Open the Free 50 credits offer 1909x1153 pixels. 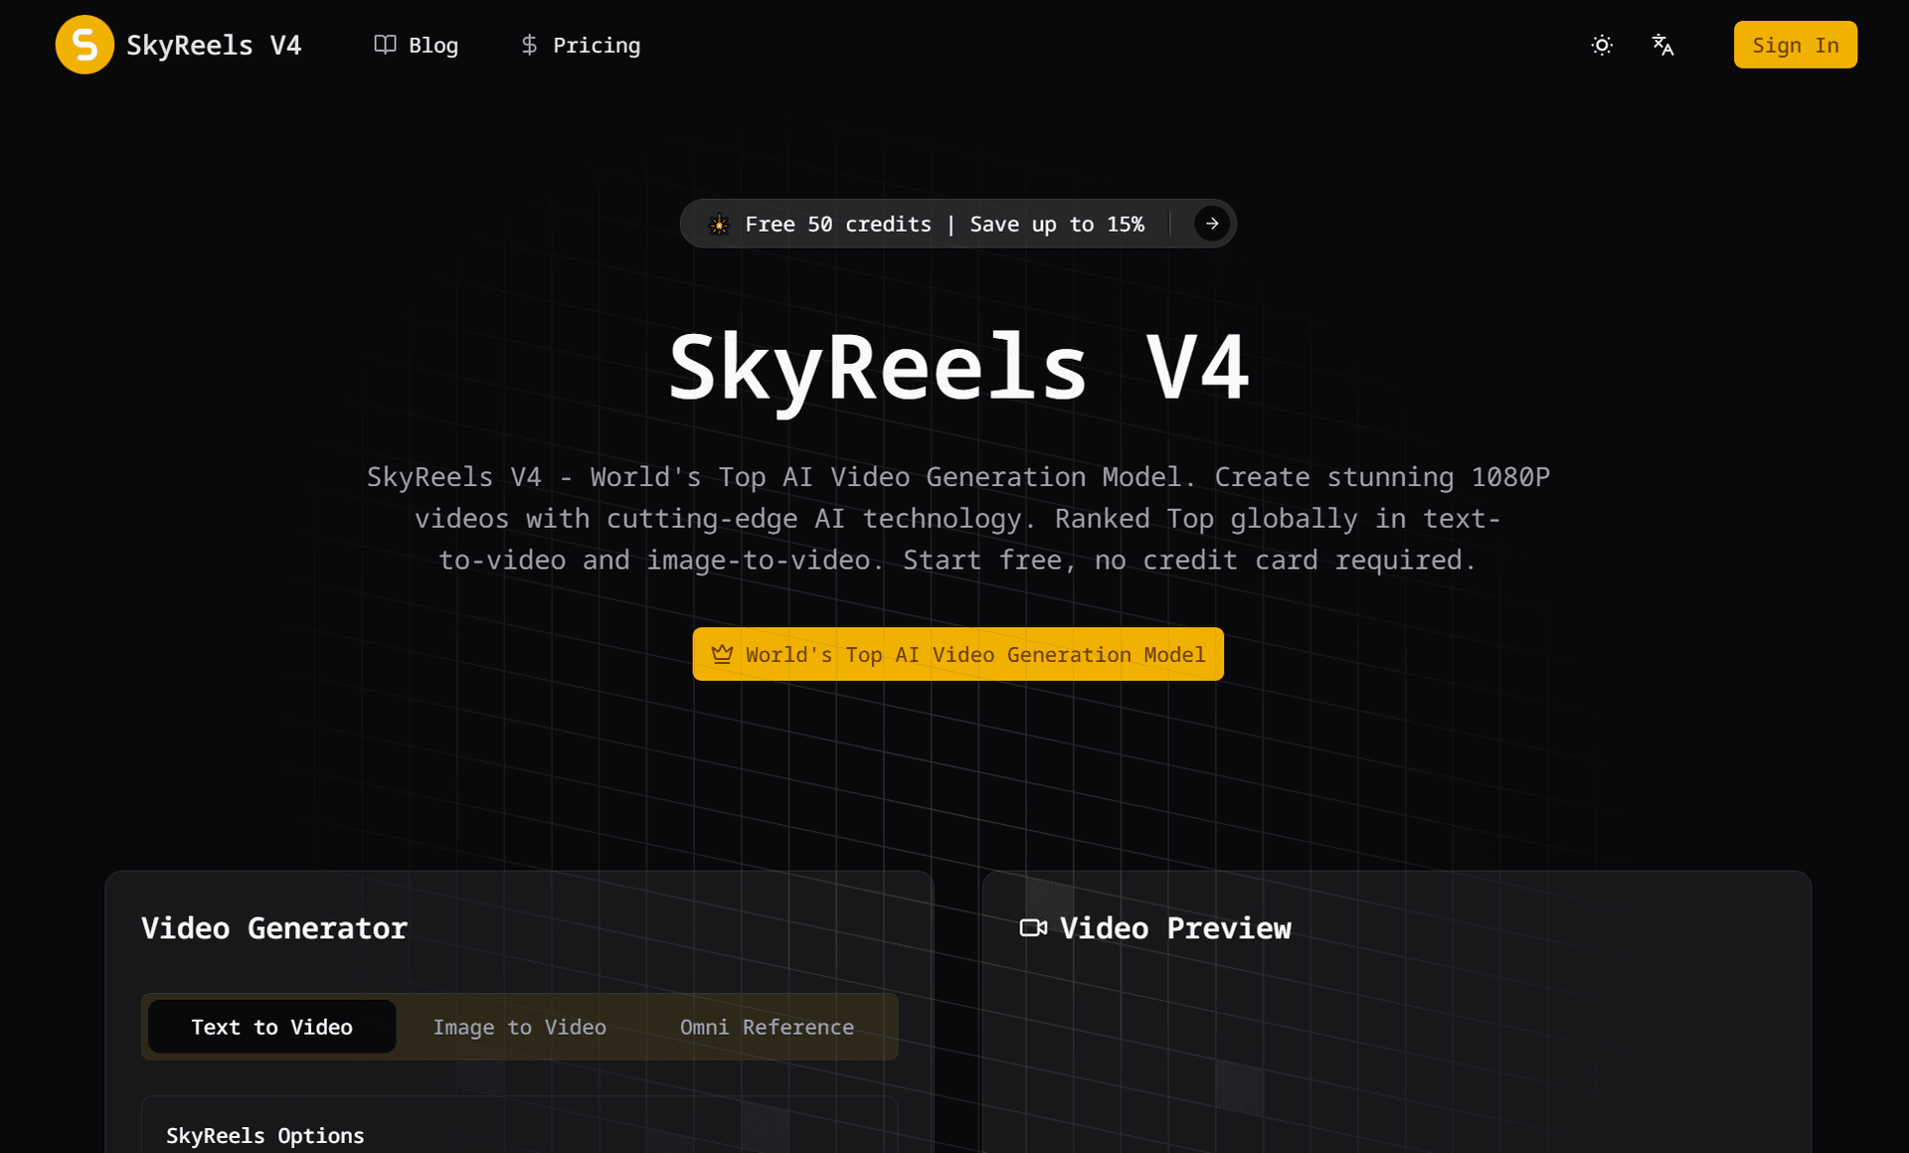coord(837,224)
